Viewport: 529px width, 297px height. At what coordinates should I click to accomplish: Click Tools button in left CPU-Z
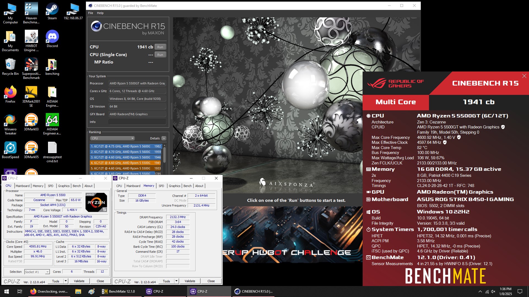[56, 281]
